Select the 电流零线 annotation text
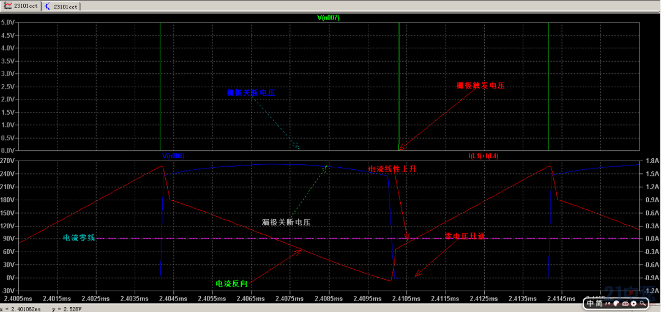The image size is (661, 312). click(79, 238)
